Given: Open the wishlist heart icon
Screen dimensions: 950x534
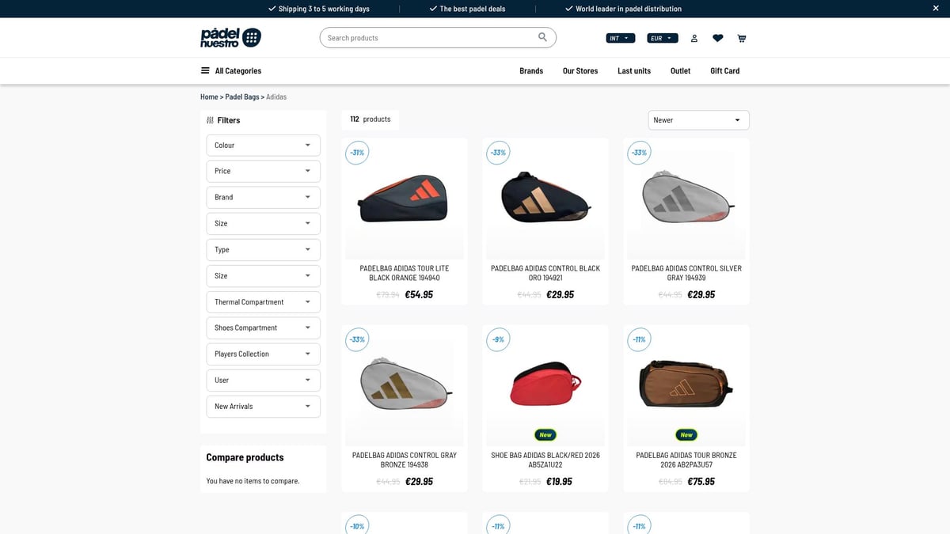Looking at the screenshot, I should point(718,38).
